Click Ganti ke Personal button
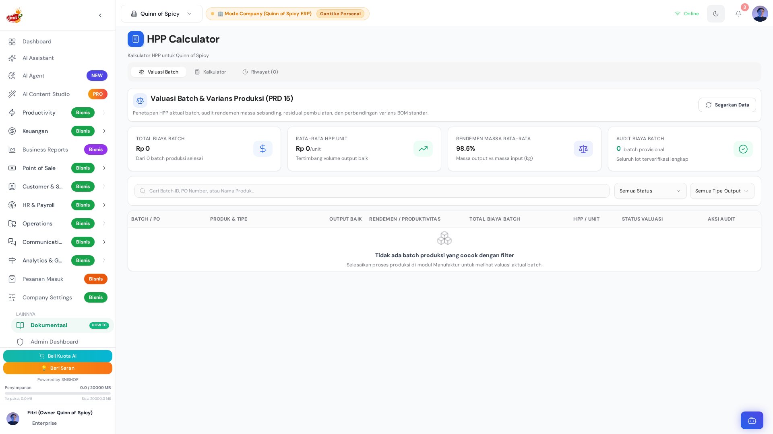Screen dimensions: 773x434 (340, 14)
